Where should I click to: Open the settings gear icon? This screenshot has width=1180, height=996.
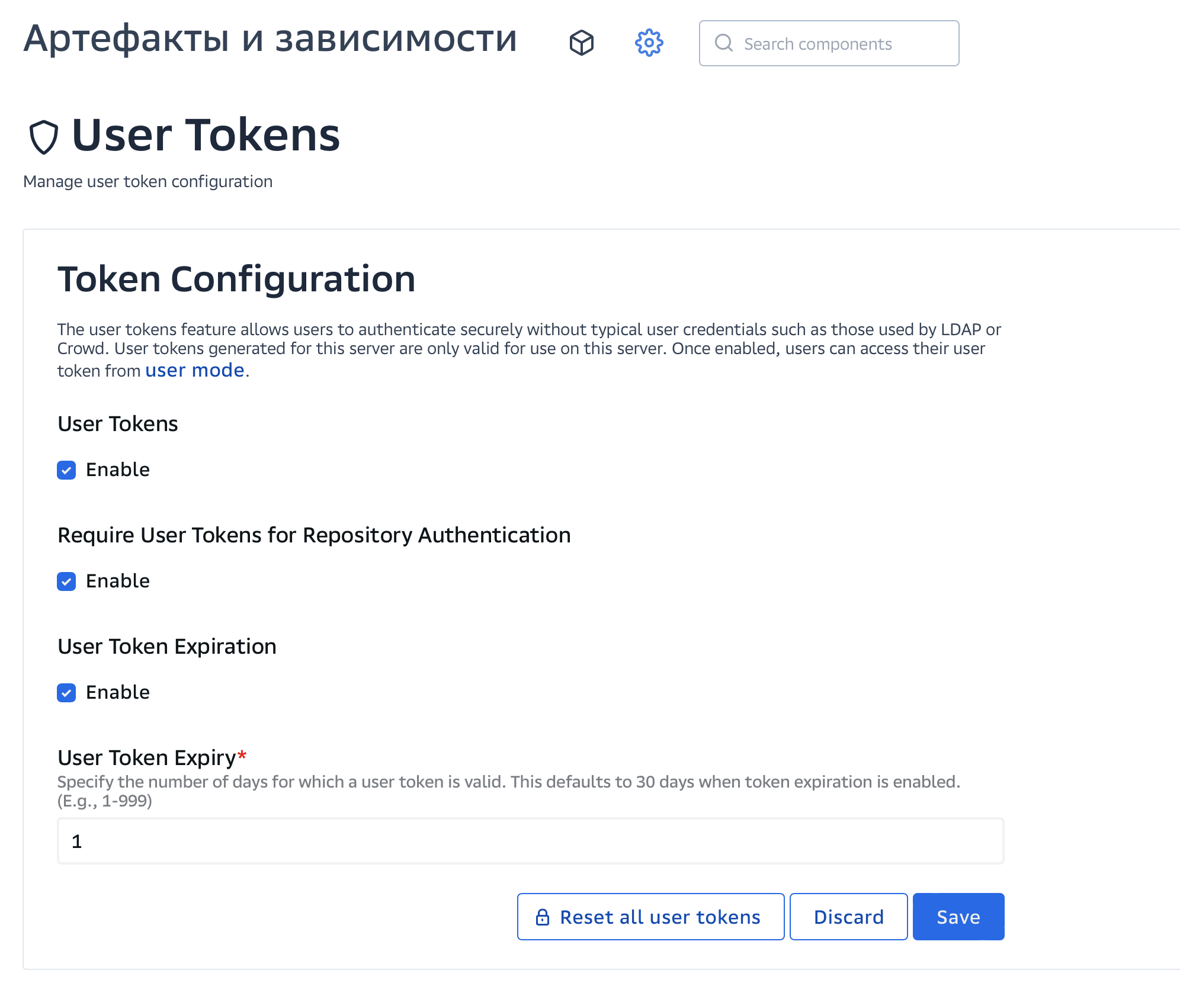pos(649,43)
